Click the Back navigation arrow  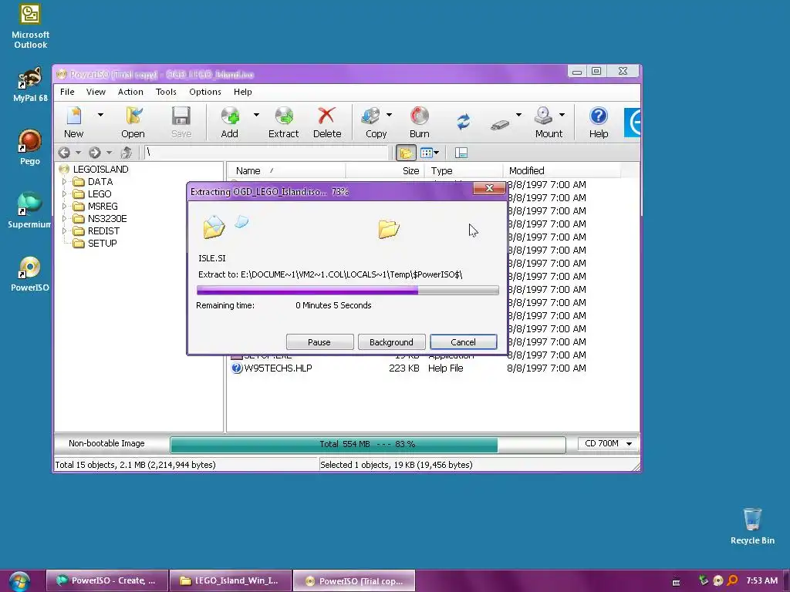pyautogui.click(x=64, y=153)
